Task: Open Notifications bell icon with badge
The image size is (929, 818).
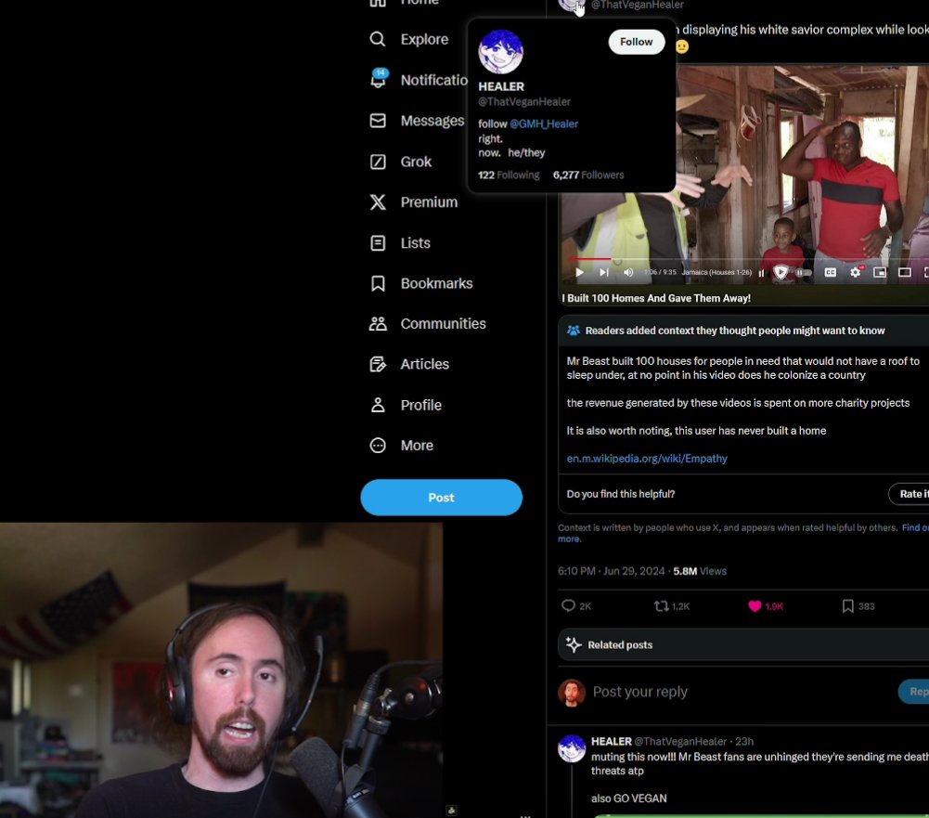Action: [378, 79]
